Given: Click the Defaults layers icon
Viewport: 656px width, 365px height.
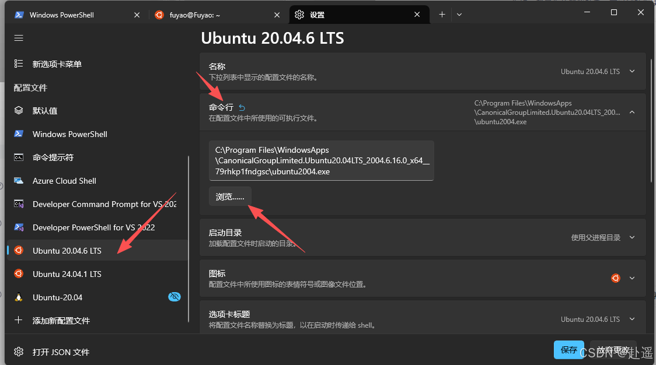Looking at the screenshot, I should click(x=19, y=110).
